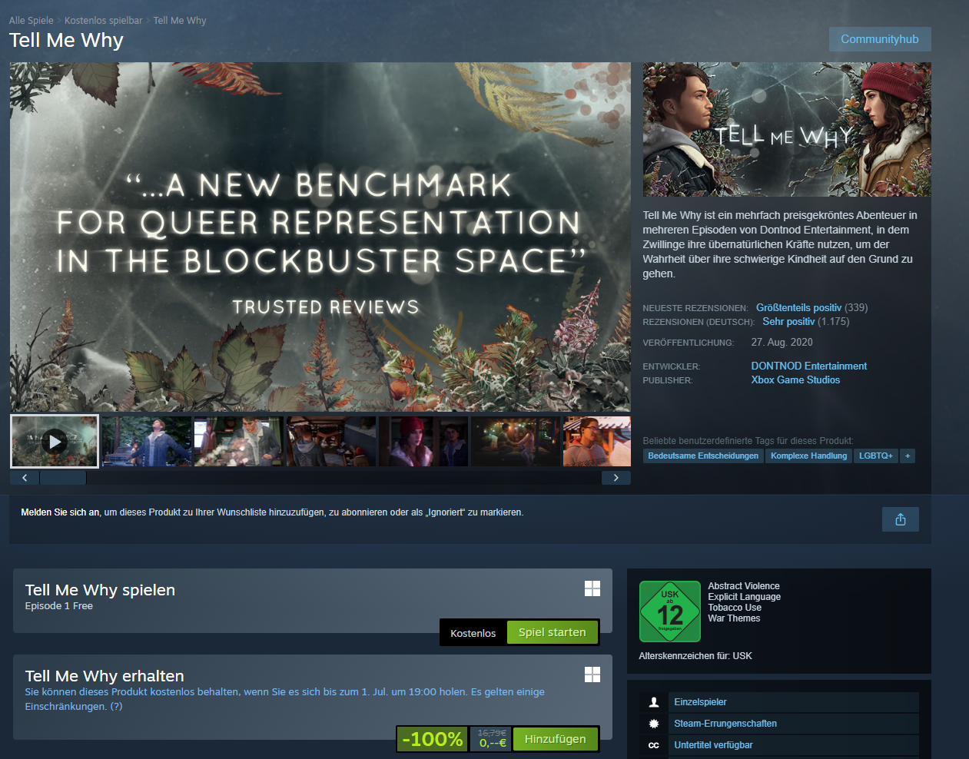Click the plus tag button
969x759 pixels.
tap(908, 456)
